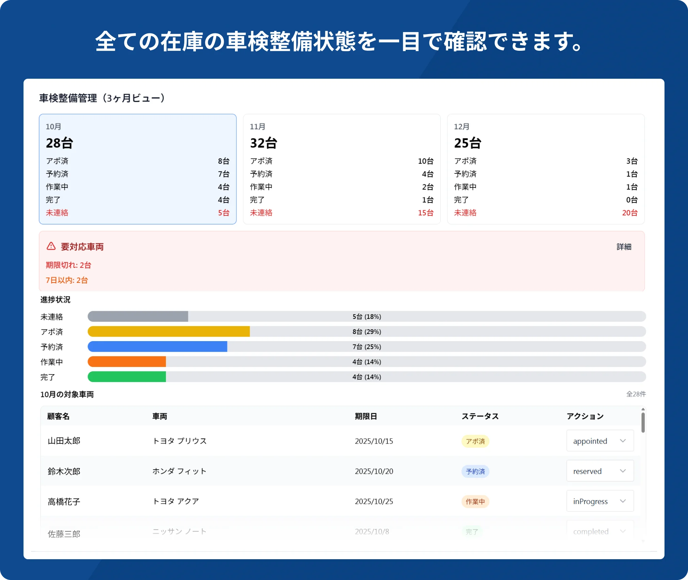Click the green 完了 progress bar
This screenshot has width=688, height=580.
tap(127, 377)
